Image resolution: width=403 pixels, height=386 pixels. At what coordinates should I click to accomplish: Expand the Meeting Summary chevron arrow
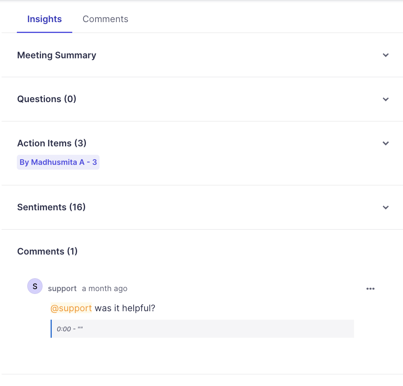(x=386, y=55)
